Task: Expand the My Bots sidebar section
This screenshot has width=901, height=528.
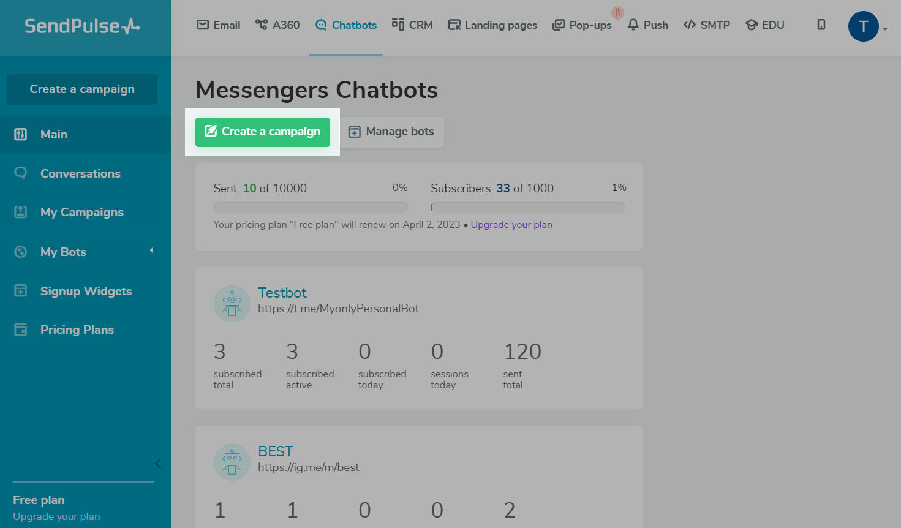Action: [x=151, y=251]
